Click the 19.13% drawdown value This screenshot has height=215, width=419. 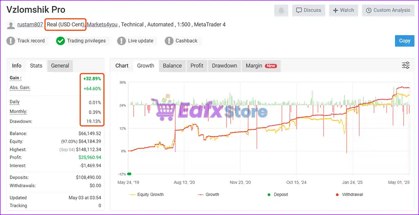tap(94, 121)
